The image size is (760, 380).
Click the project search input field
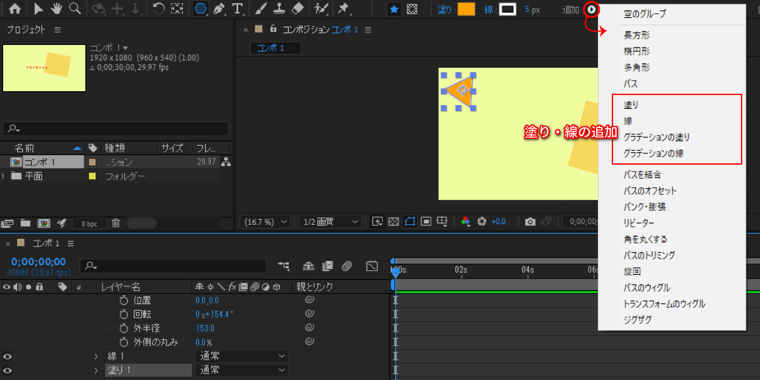coord(115,129)
